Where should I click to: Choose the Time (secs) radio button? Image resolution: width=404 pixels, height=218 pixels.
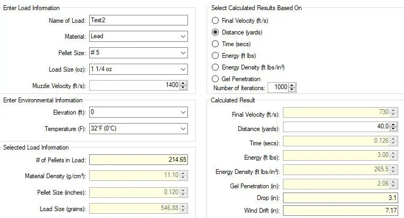[215, 44]
